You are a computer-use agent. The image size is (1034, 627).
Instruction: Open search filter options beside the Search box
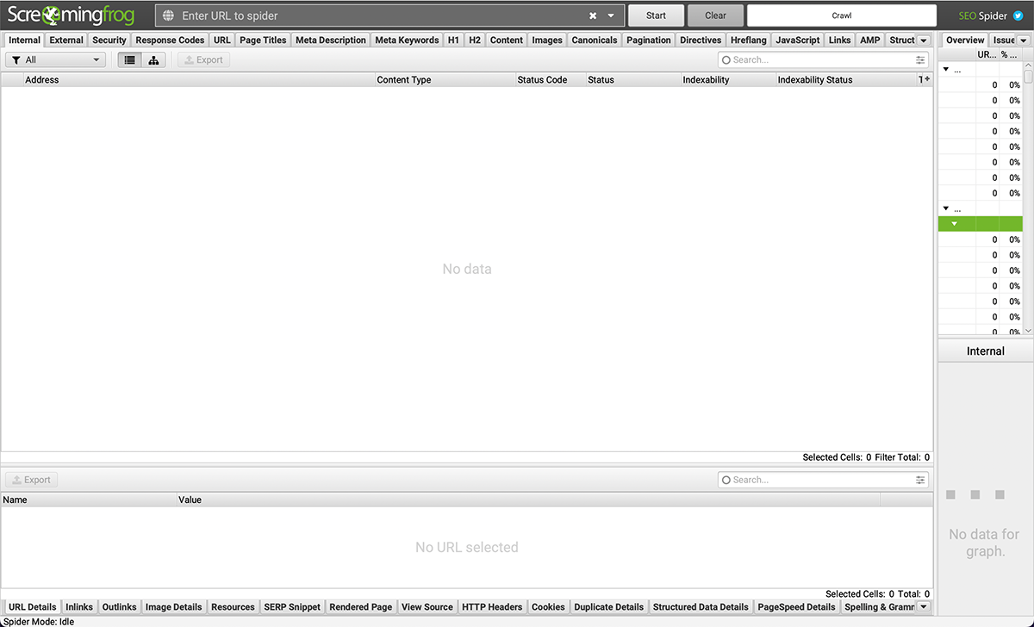tap(920, 59)
